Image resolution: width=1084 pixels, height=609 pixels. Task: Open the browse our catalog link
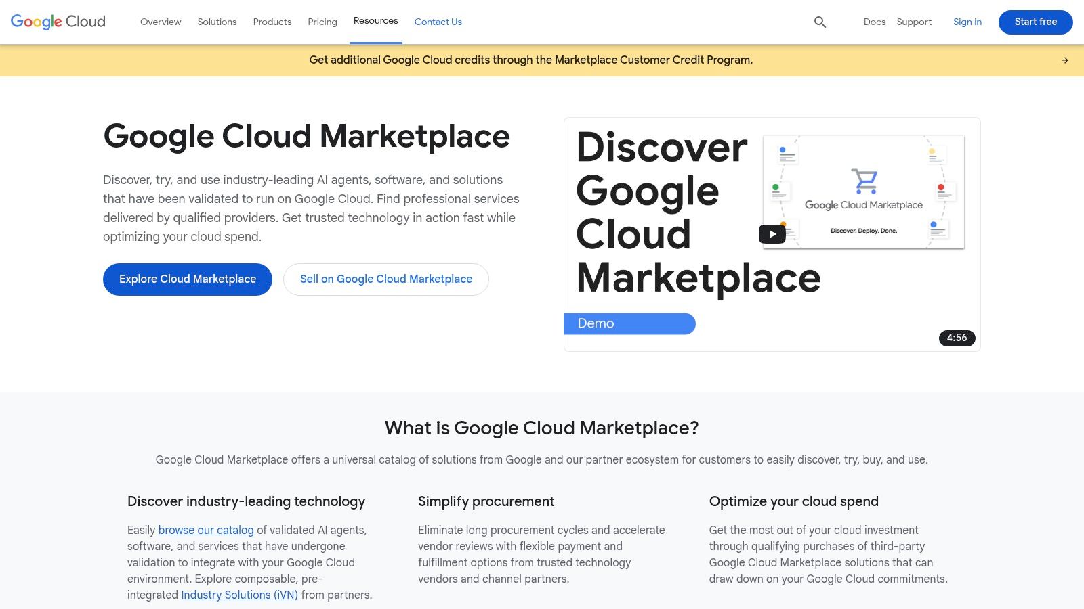(205, 530)
